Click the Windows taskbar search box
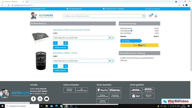The image size is (192, 108). tap(22, 106)
